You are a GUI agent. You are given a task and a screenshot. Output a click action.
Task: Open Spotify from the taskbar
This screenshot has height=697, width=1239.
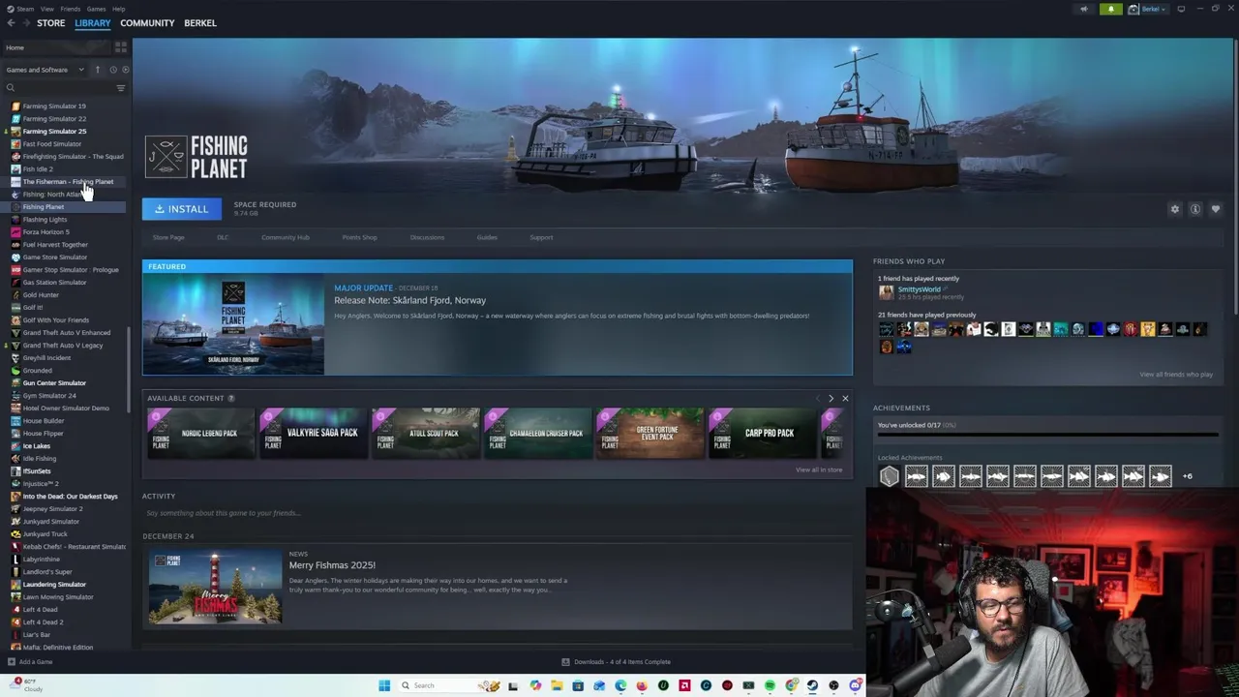770,685
